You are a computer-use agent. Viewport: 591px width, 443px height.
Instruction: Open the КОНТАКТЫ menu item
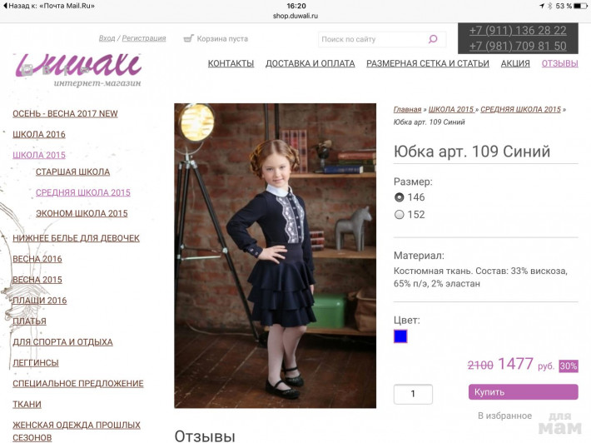pyautogui.click(x=231, y=63)
